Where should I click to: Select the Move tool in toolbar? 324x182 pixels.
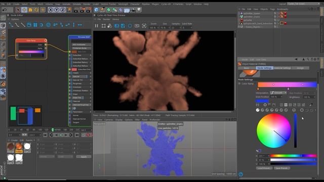click(x=24, y=10)
